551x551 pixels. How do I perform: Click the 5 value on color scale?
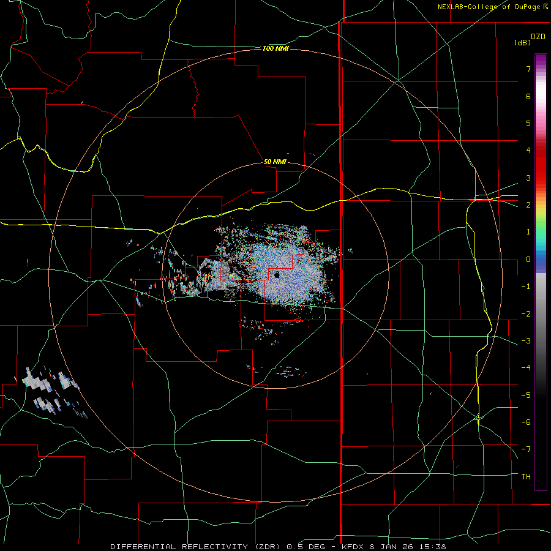click(528, 123)
